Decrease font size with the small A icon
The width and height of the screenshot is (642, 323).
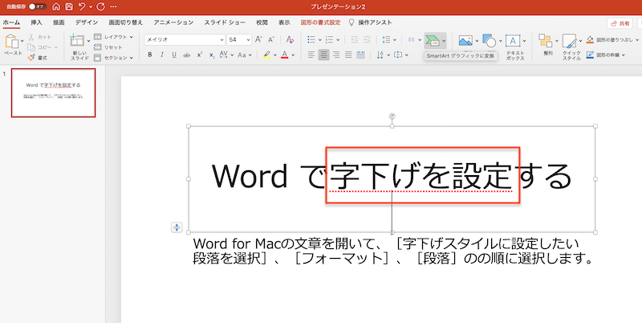point(271,39)
